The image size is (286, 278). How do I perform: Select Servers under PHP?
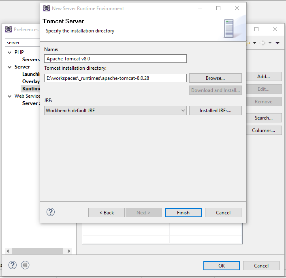31,60
